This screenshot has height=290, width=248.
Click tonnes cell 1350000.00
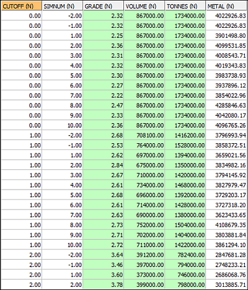185,165
